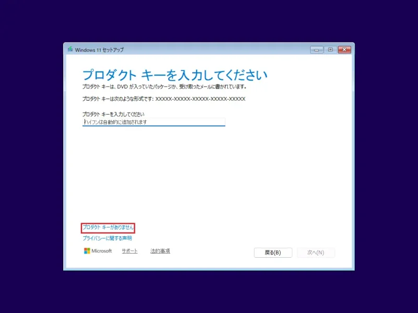Click the Windows 11 setup icon in title bar
This screenshot has width=418, height=313.
(70, 50)
